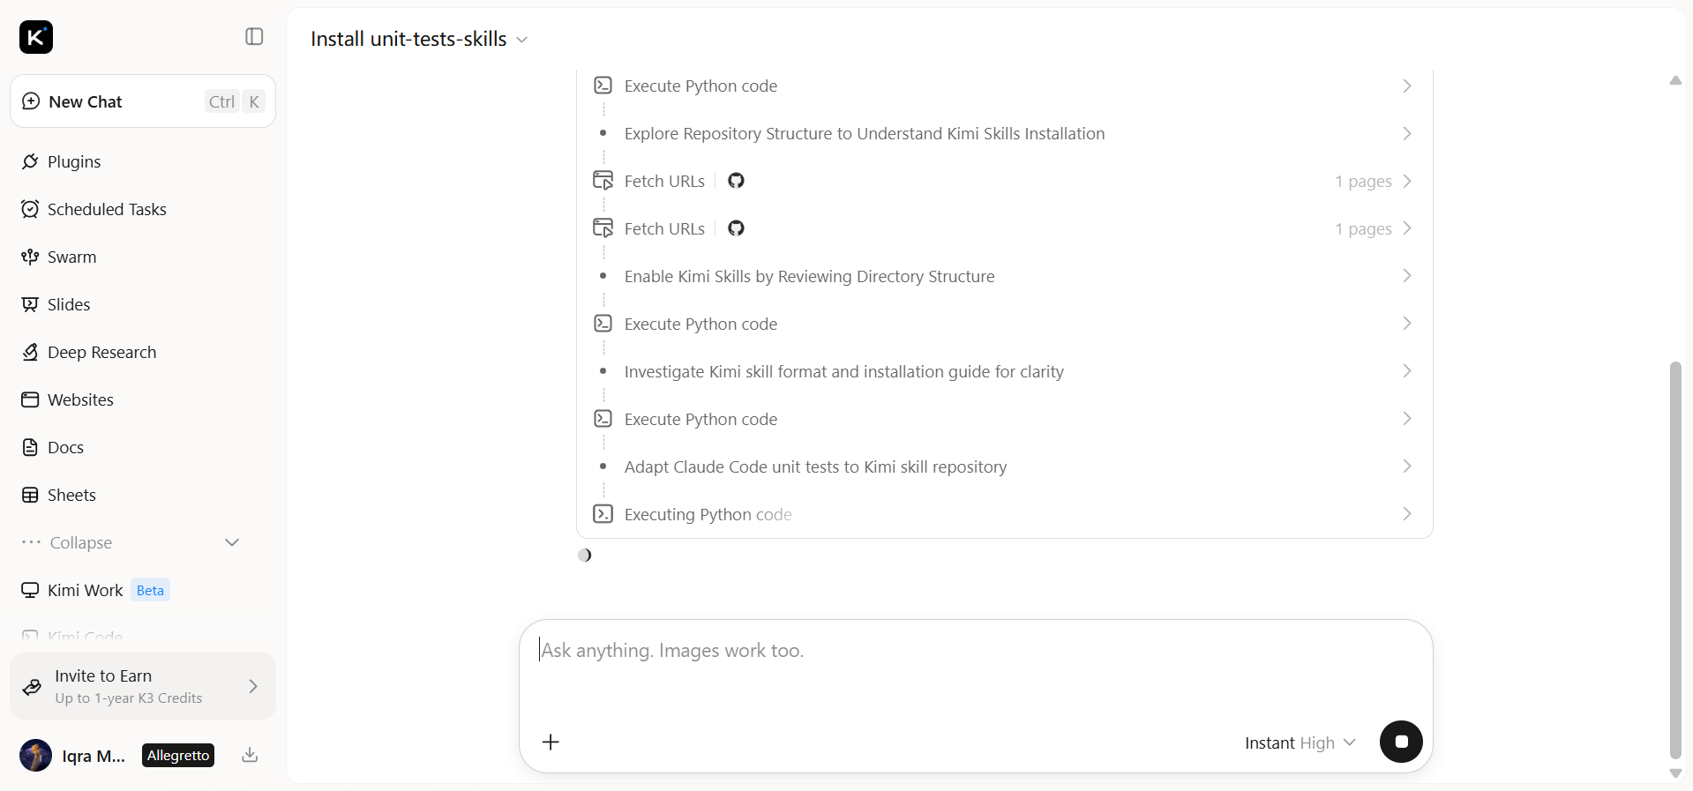Open the Instant High model dropdown
Screen dimensions: 1693x791
(1300, 742)
